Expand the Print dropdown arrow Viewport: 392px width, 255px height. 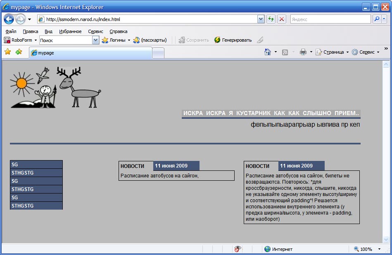[x=311, y=52]
